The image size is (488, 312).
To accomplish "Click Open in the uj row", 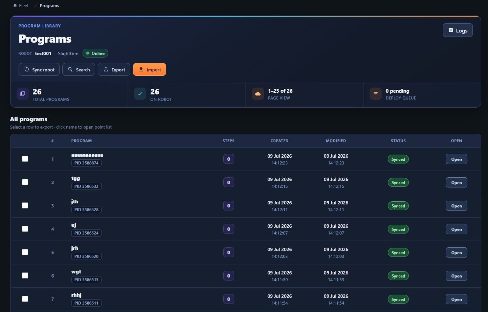I will [456, 229].
